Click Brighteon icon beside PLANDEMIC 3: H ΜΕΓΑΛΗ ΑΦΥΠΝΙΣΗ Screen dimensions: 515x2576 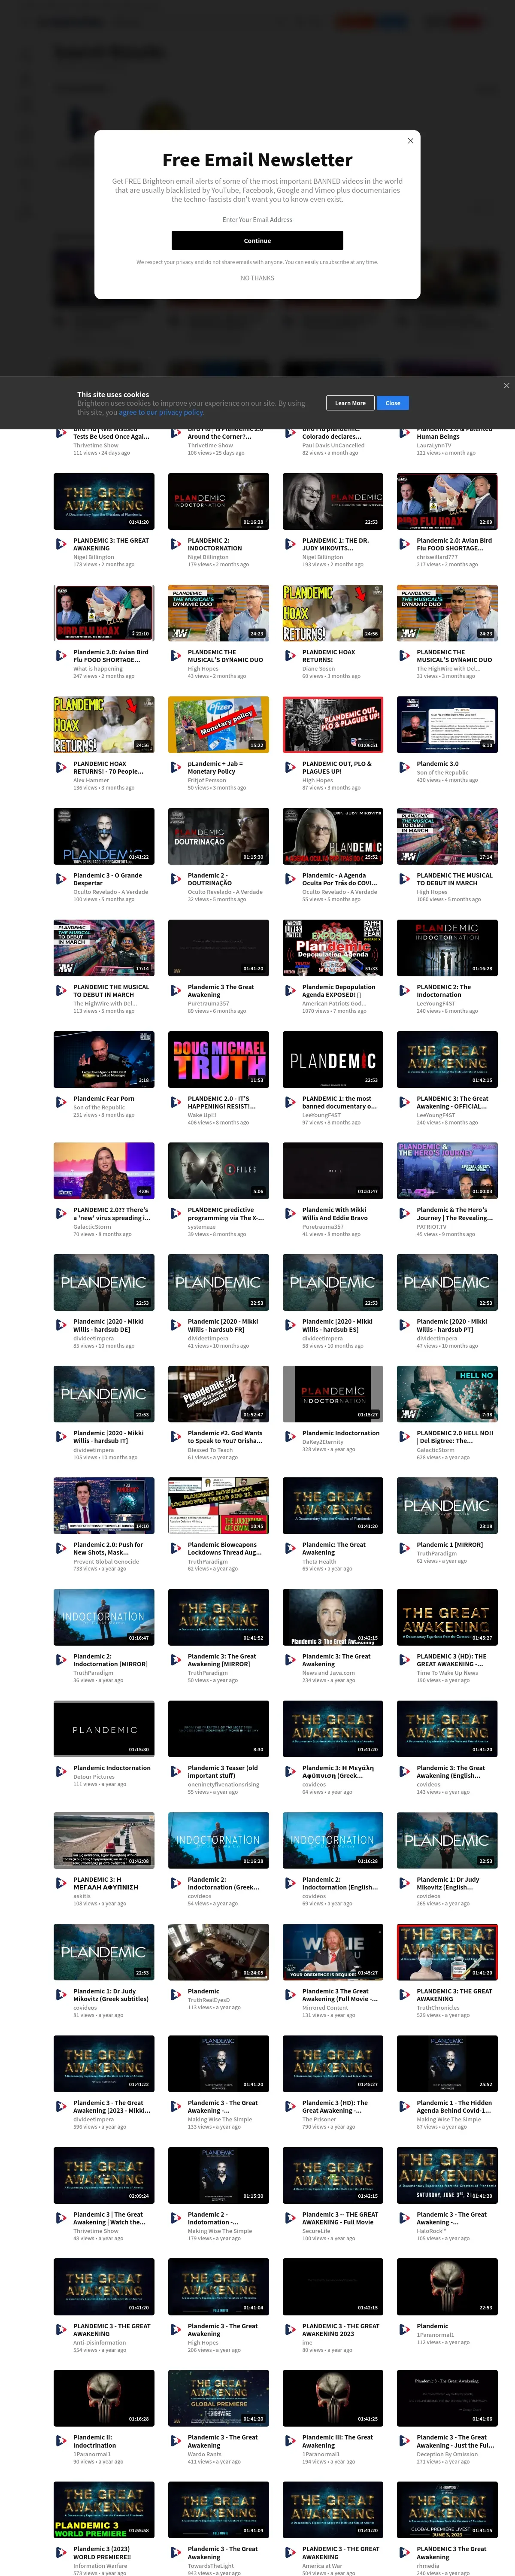click(x=62, y=1884)
